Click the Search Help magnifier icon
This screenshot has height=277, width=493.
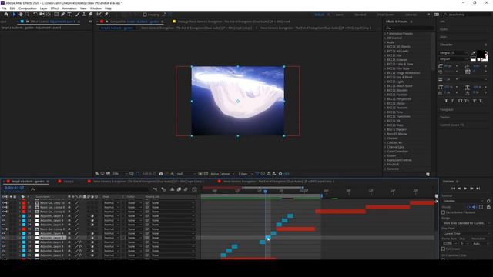pyautogui.click(x=445, y=15)
